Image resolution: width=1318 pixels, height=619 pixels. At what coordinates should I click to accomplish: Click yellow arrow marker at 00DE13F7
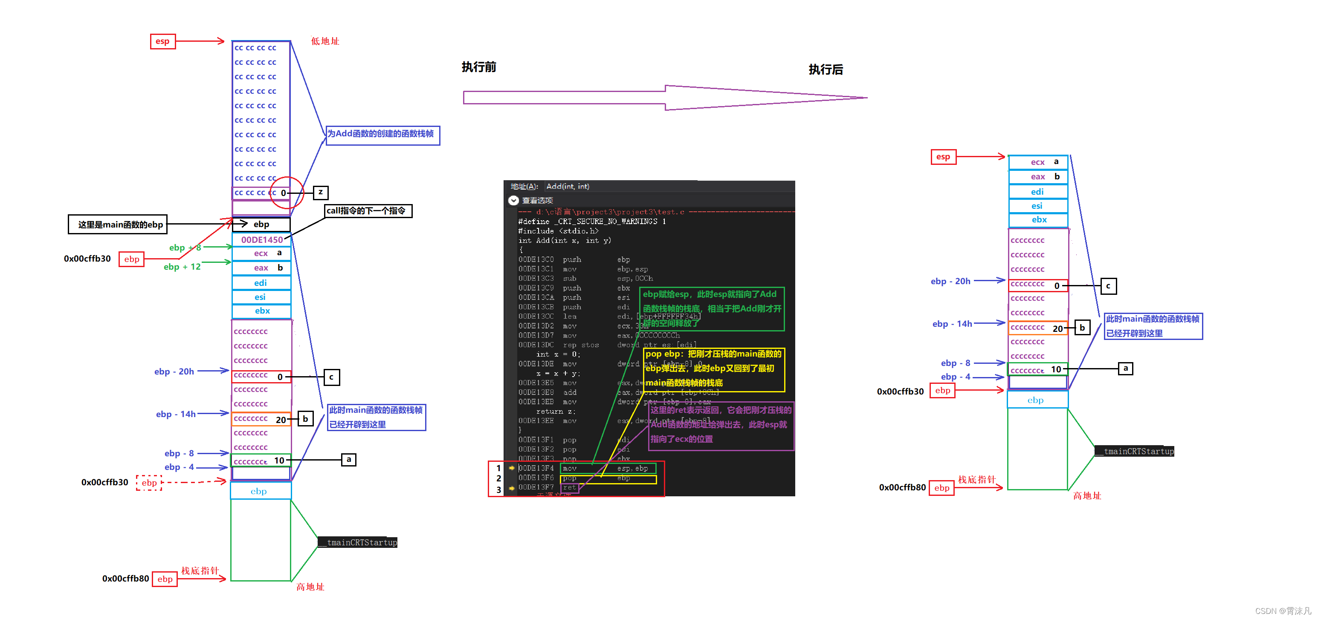click(x=511, y=488)
